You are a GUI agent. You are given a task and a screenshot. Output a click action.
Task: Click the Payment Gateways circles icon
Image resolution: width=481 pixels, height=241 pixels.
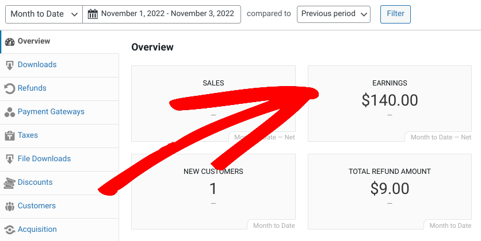point(10,112)
